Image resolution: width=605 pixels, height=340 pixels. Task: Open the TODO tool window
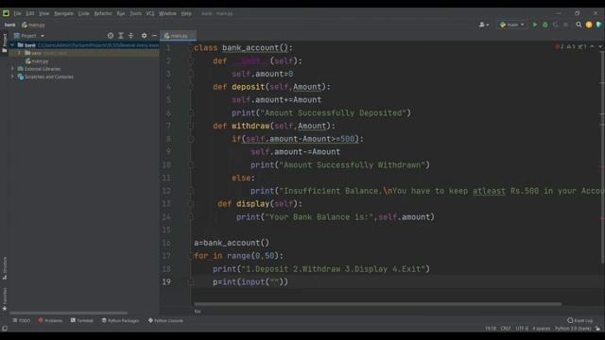coord(21,320)
